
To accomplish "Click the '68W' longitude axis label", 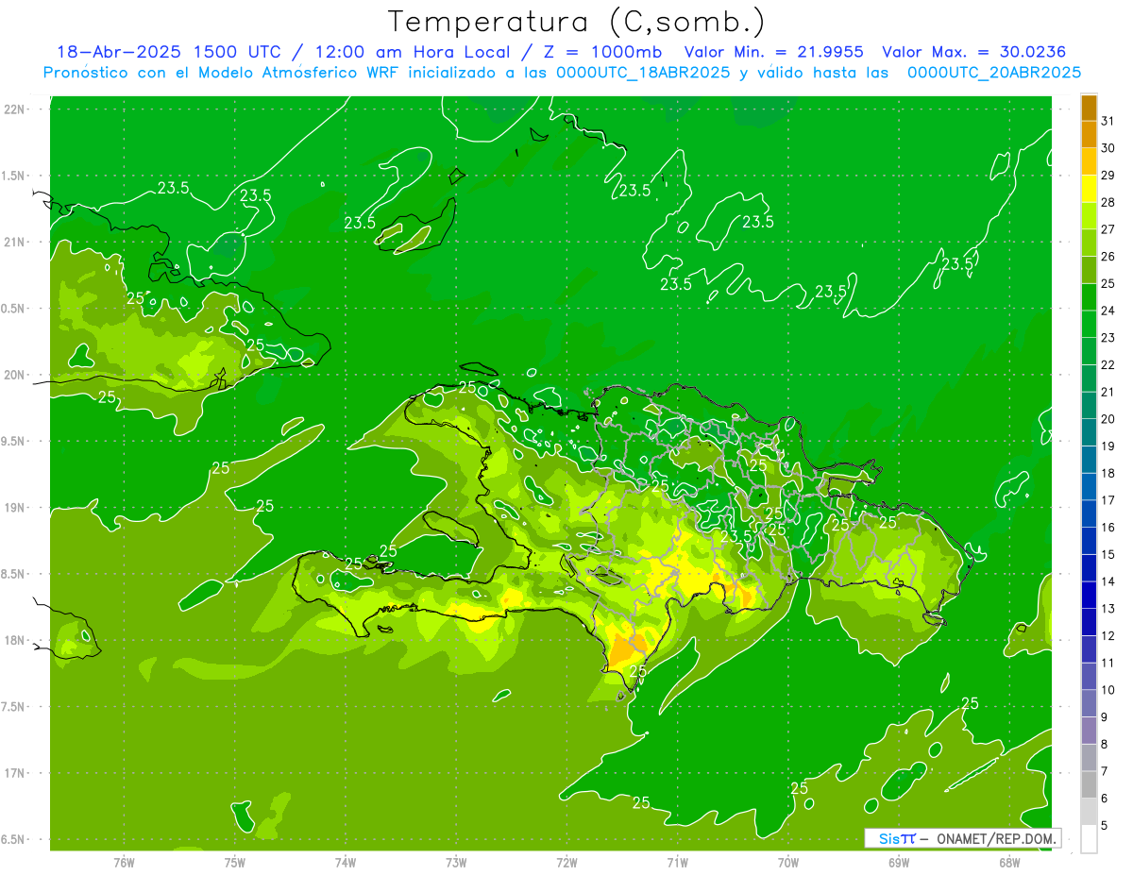I will click(1009, 863).
